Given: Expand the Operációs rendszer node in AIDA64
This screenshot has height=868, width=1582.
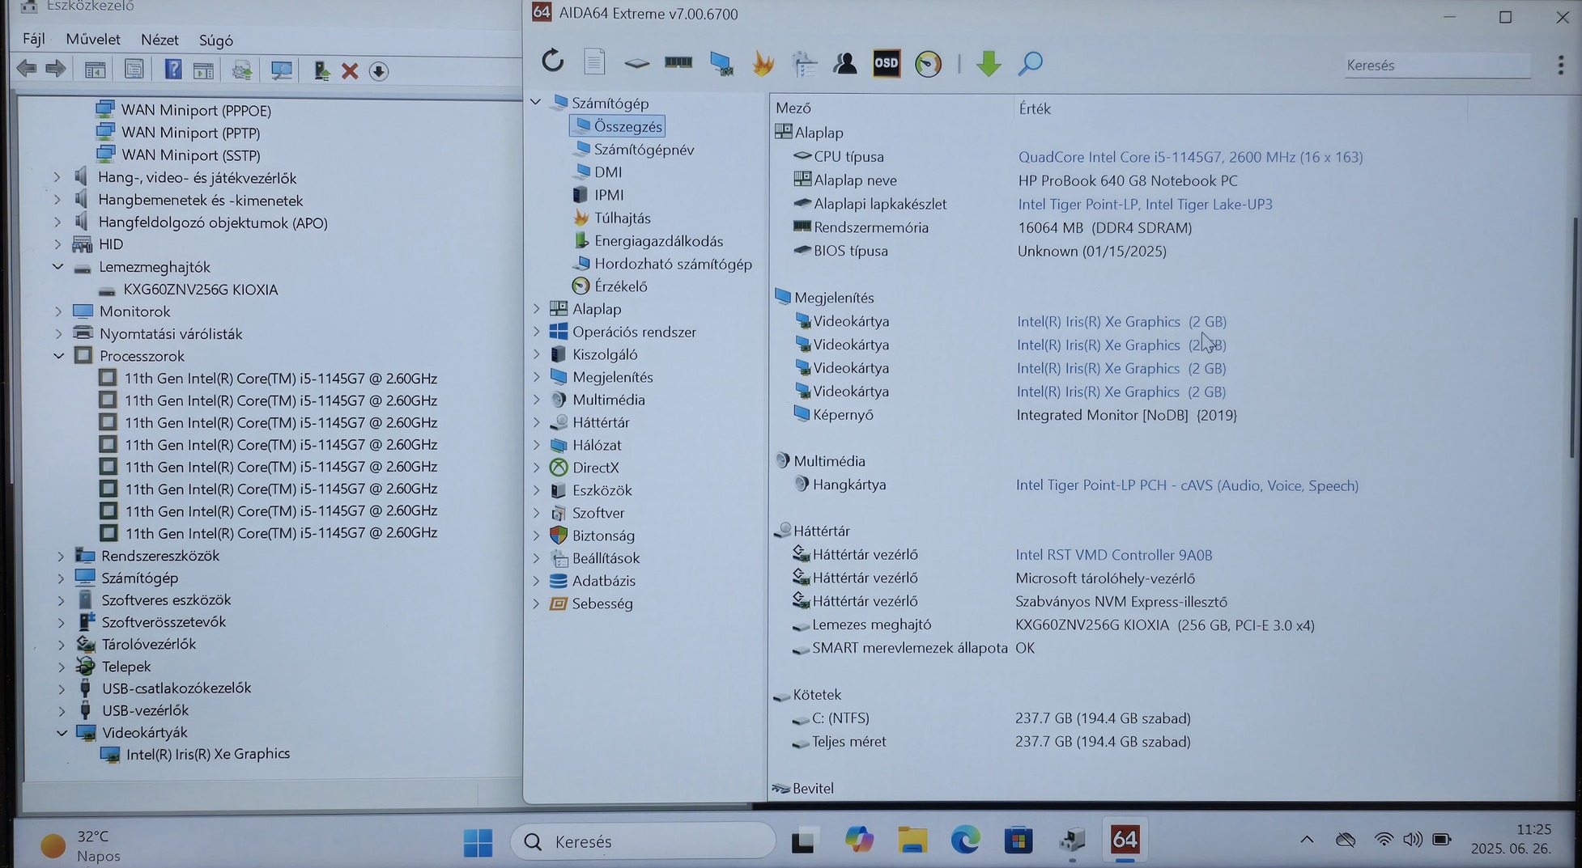Looking at the screenshot, I should [x=536, y=332].
